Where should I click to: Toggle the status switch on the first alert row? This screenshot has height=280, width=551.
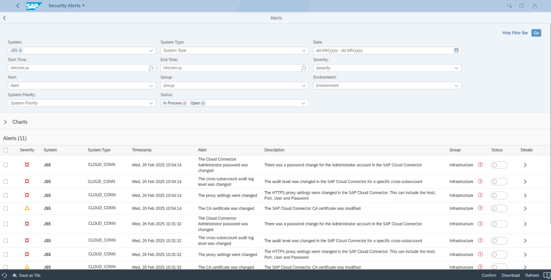499,165
